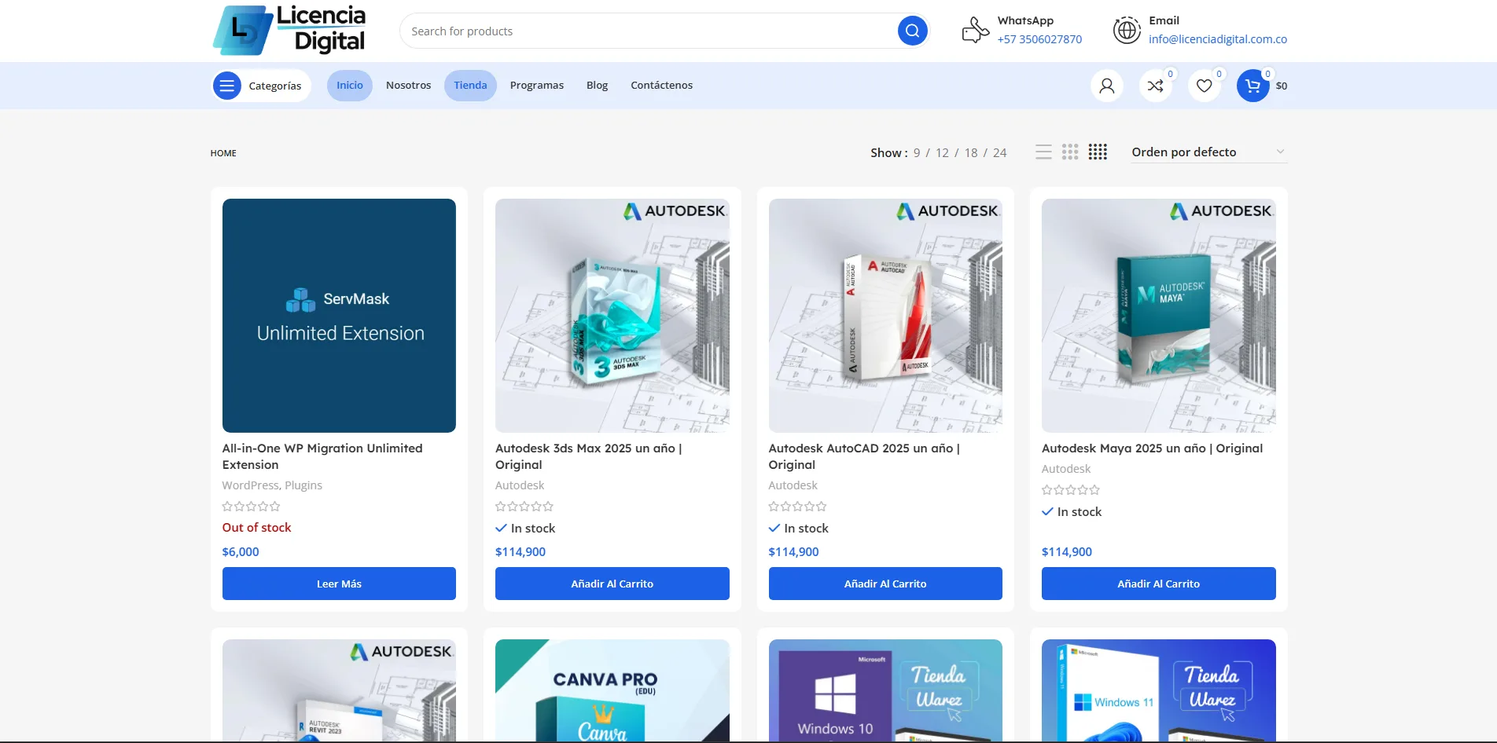Open the wishlist heart icon
The image size is (1497, 743).
point(1204,86)
